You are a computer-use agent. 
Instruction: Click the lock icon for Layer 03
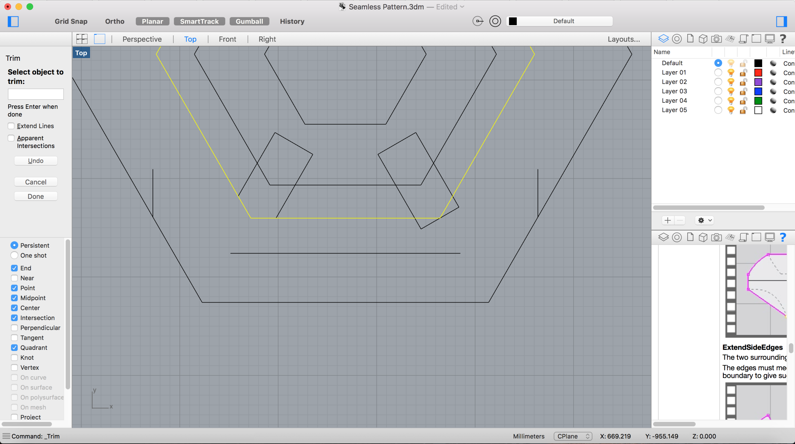tap(743, 92)
